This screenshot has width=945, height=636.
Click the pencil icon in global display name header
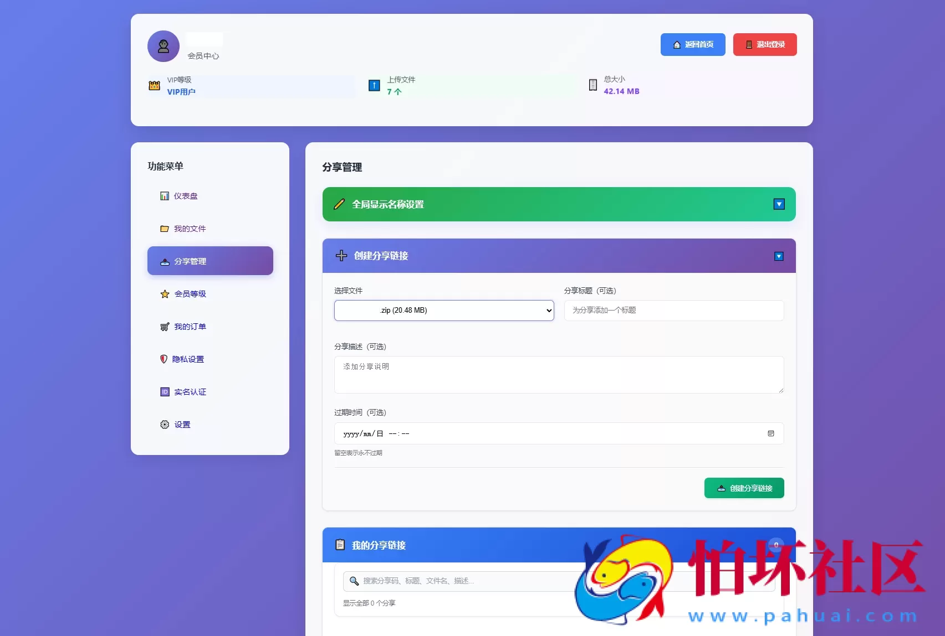point(339,204)
